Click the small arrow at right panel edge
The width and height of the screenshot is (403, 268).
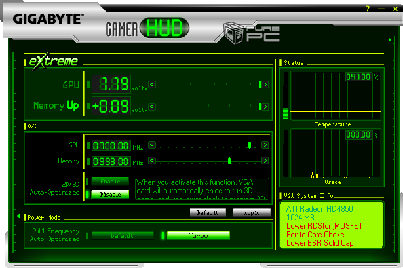[x=390, y=39]
